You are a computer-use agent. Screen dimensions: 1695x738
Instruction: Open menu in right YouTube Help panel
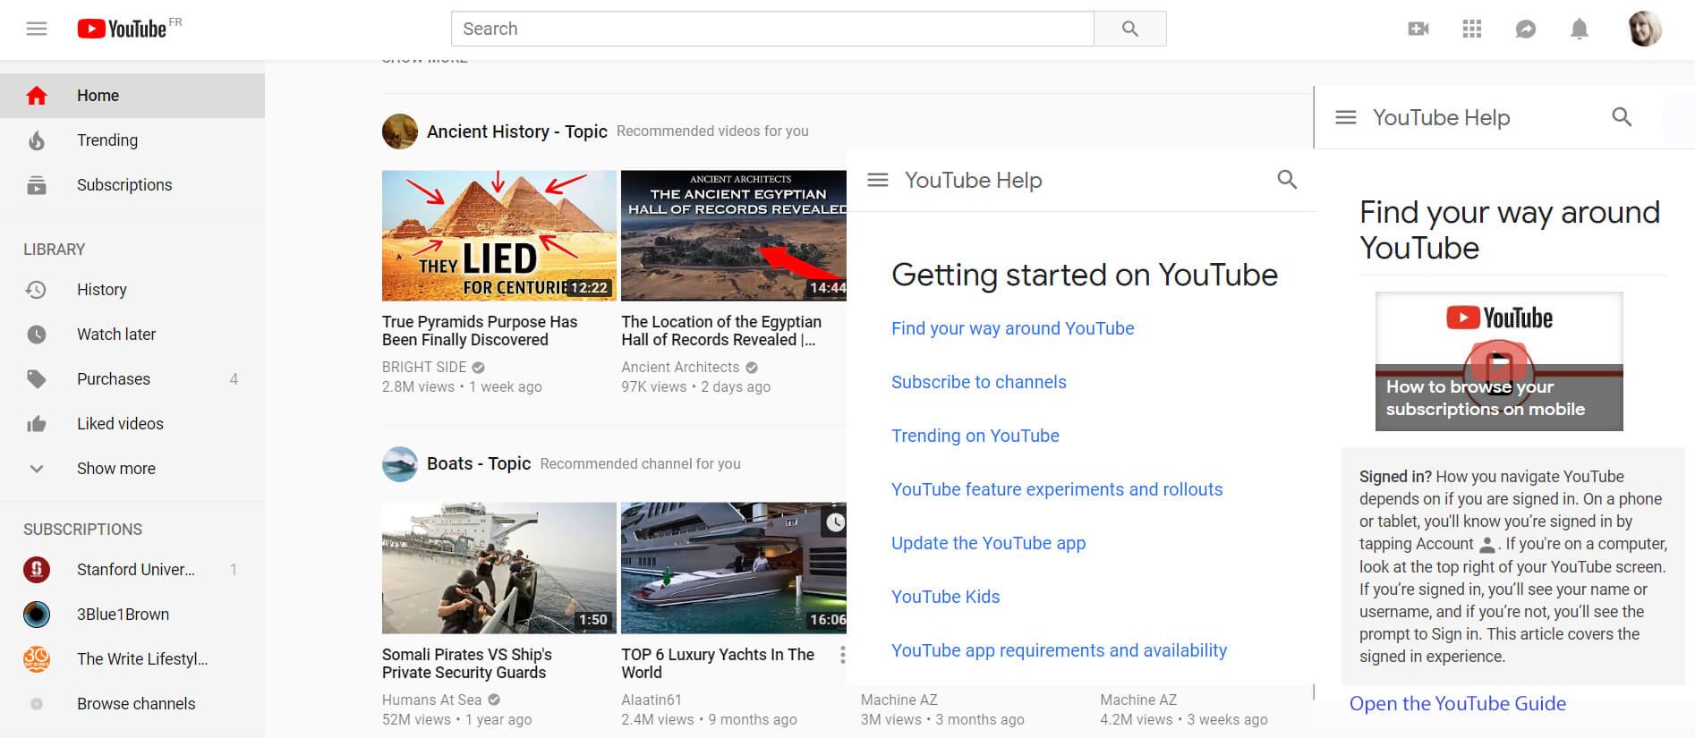click(1345, 117)
